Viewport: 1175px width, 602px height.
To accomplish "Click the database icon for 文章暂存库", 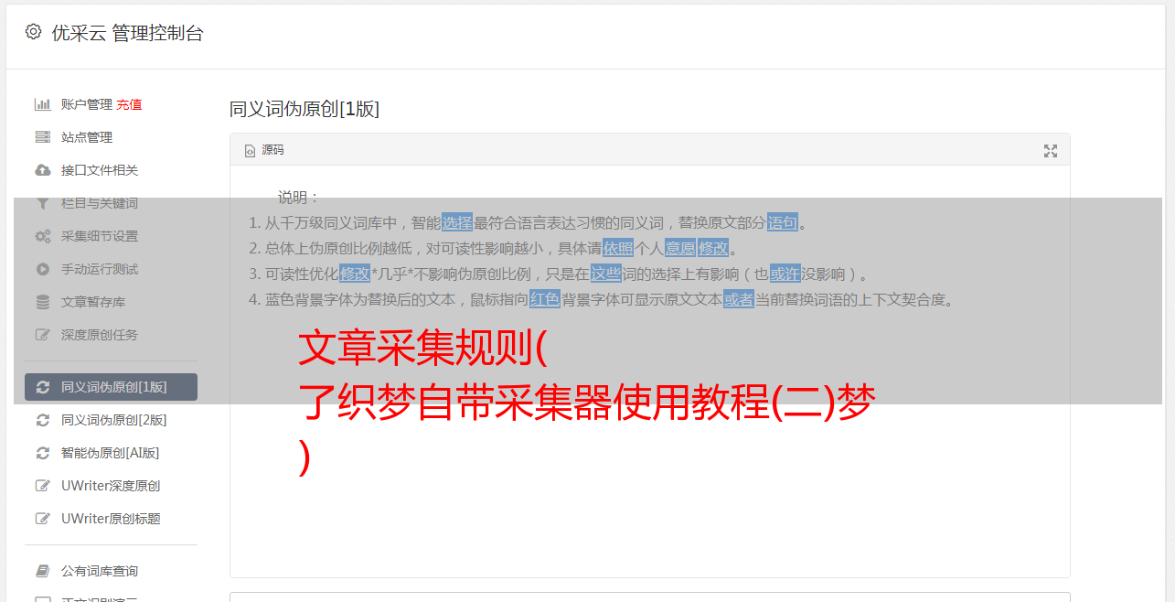I will 42,302.
